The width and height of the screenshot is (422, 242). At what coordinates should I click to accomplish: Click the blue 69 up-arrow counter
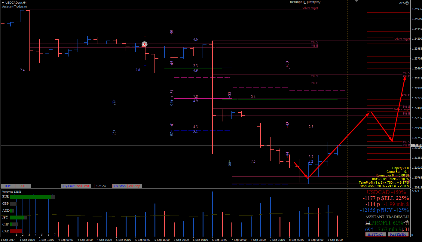[x=370, y=229]
